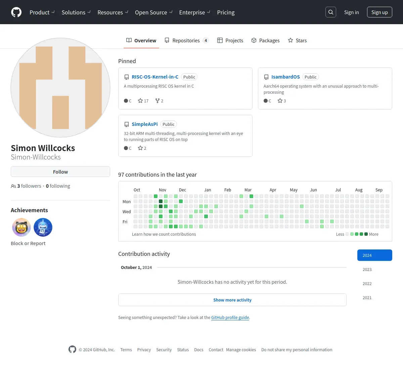403x367 pixels.
Task: Click the Sign up button
Action: tap(379, 12)
